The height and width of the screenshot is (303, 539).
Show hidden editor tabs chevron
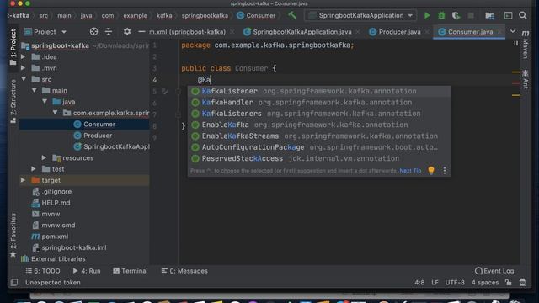513,31
